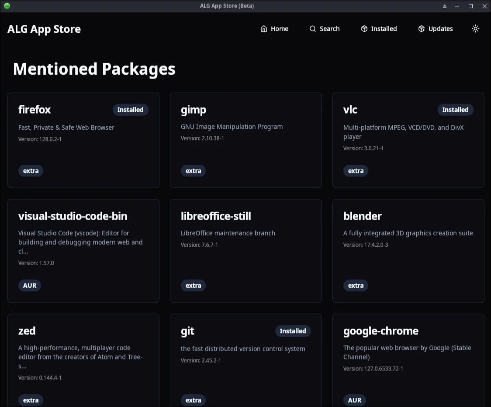Click "the fast distributed version control system" text

point(243,349)
